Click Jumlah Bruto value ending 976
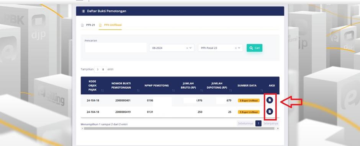The image size is (360, 146). coord(200,101)
